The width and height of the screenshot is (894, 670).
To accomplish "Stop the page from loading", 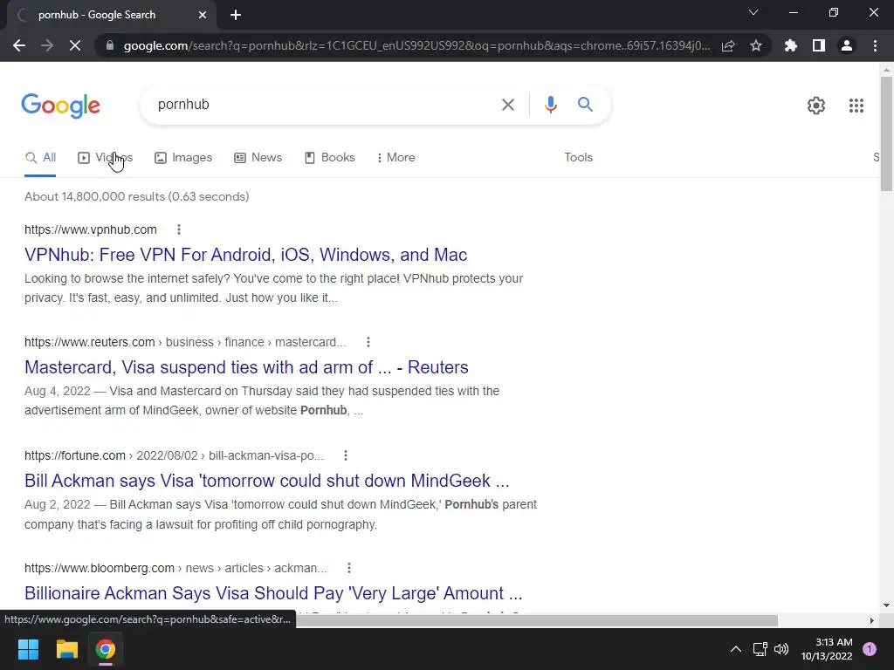I will click(x=75, y=45).
